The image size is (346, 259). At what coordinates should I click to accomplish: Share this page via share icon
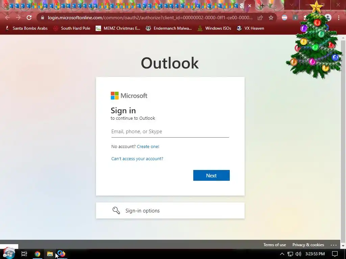pos(260,18)
